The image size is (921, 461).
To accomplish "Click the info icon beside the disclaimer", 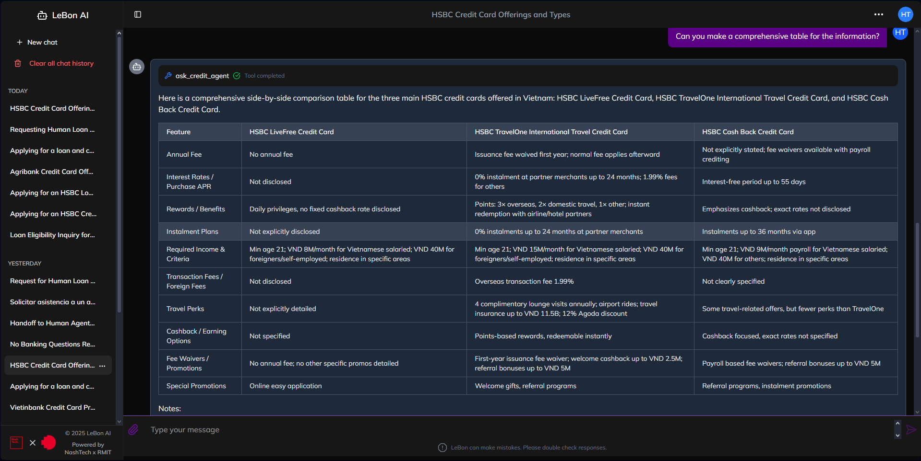I will click(x=443, y=448).
